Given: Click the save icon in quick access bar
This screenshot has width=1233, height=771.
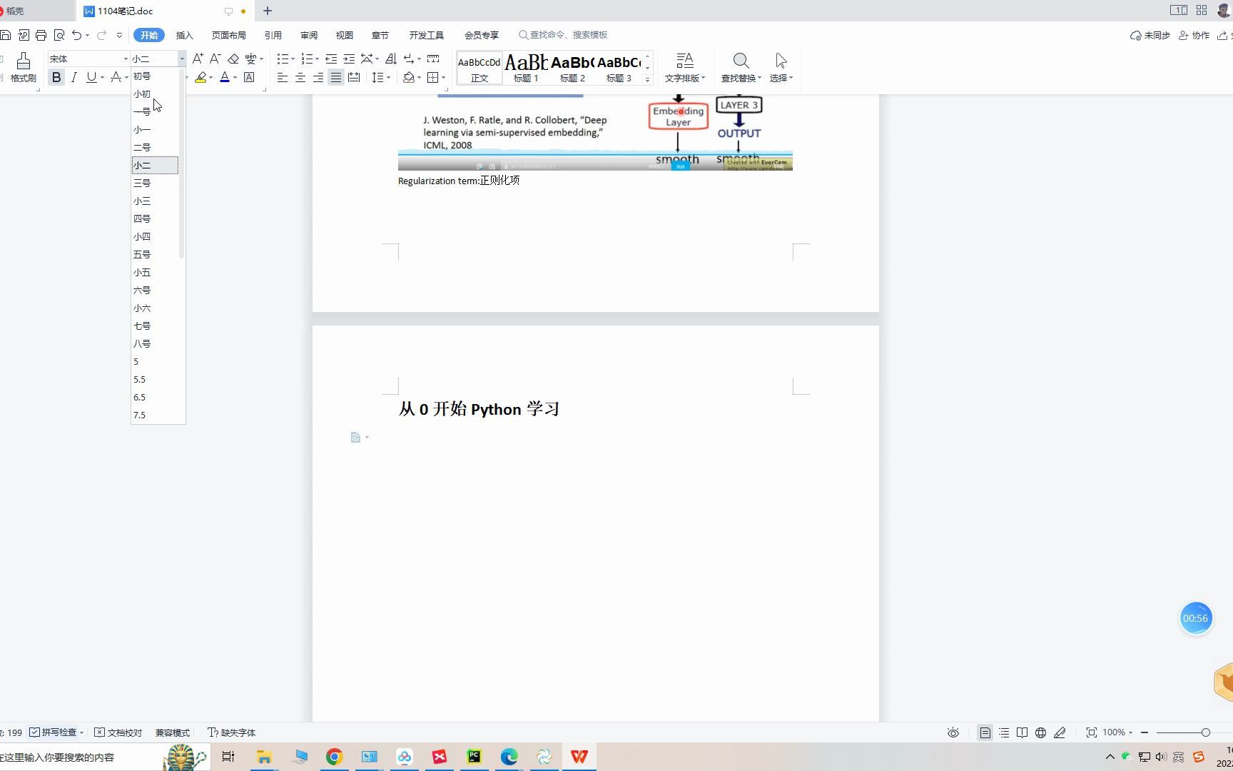Looking at the screenshot, I should (6, 35).
